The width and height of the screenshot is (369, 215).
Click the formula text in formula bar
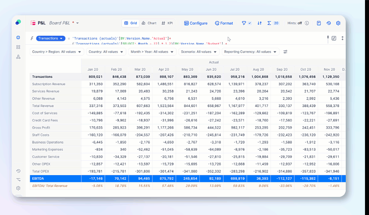pos(149,41)
